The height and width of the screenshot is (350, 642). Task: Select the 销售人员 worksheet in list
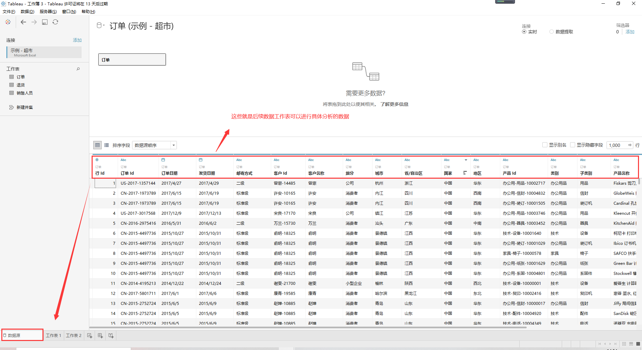[25, 93]
